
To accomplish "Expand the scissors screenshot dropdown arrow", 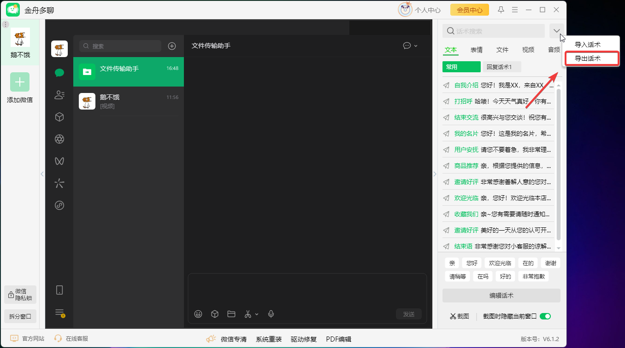I will tap(257, 314).
